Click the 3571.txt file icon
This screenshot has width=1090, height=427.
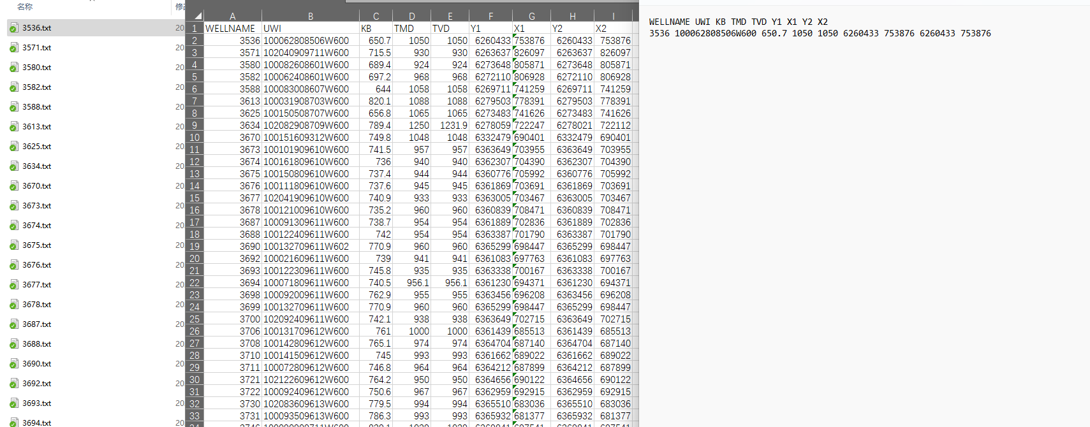pos(14,48)
